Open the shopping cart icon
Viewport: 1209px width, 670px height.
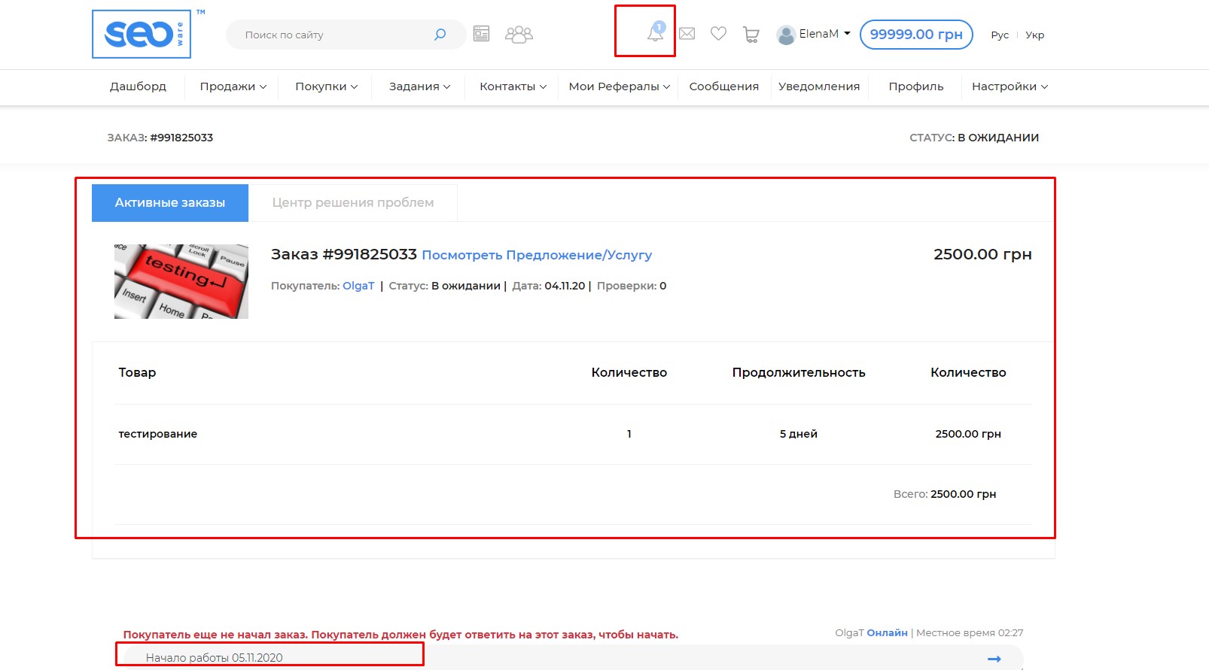coord(751,35)
